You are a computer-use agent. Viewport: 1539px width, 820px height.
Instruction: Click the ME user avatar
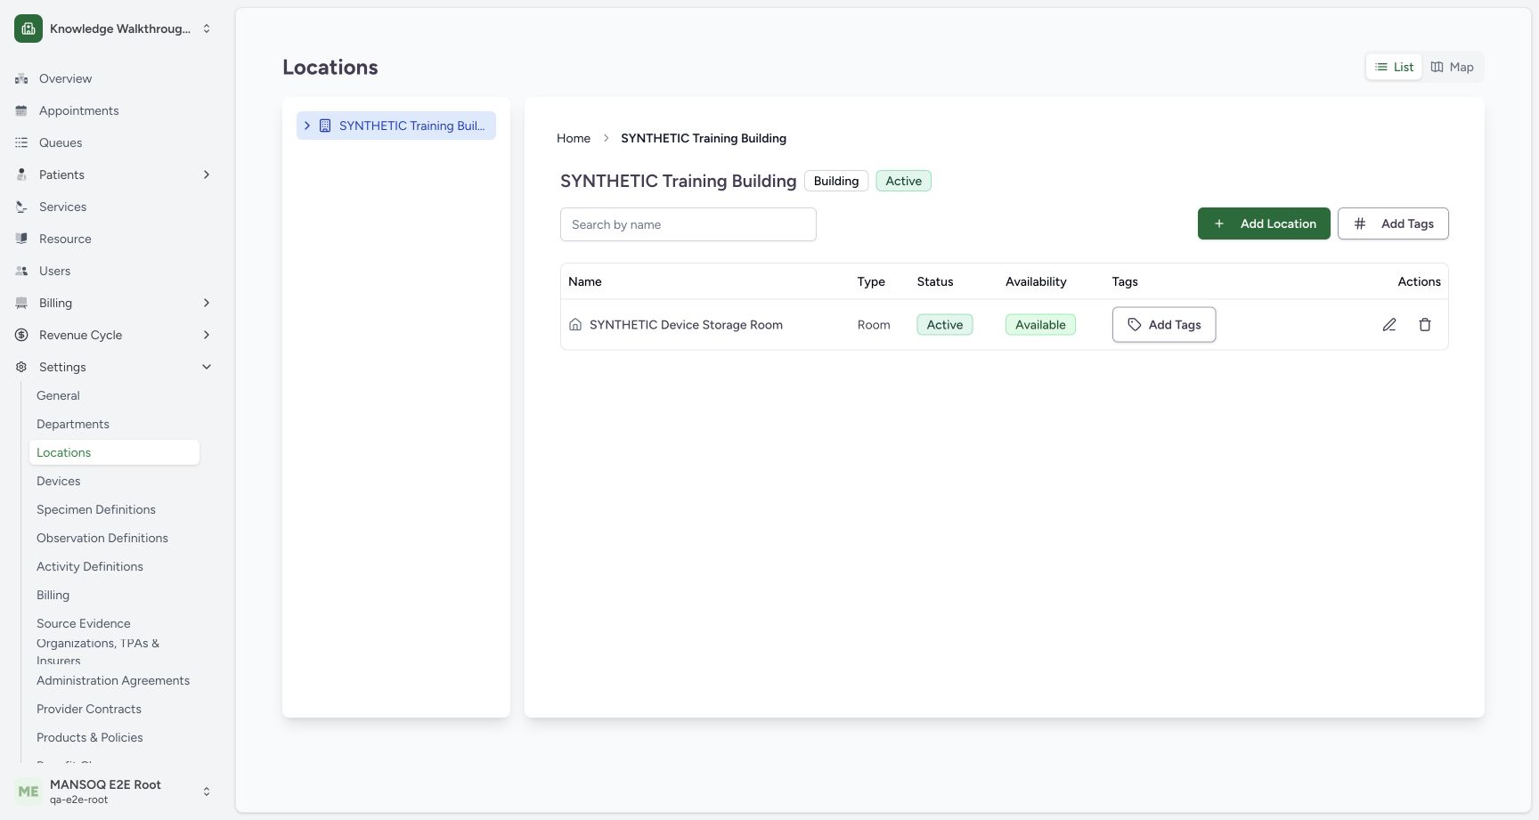pyautogui.click(x=28, y=792)
